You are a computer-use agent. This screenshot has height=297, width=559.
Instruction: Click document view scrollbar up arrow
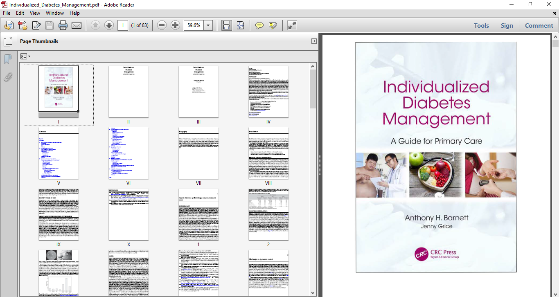coord(555,37)
